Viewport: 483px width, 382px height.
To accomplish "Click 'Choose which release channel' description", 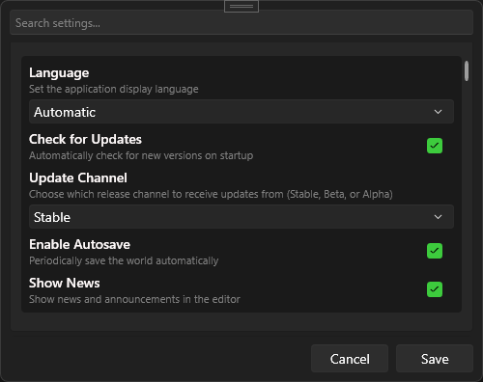I will pyautogui.click(x=211, y=194).
